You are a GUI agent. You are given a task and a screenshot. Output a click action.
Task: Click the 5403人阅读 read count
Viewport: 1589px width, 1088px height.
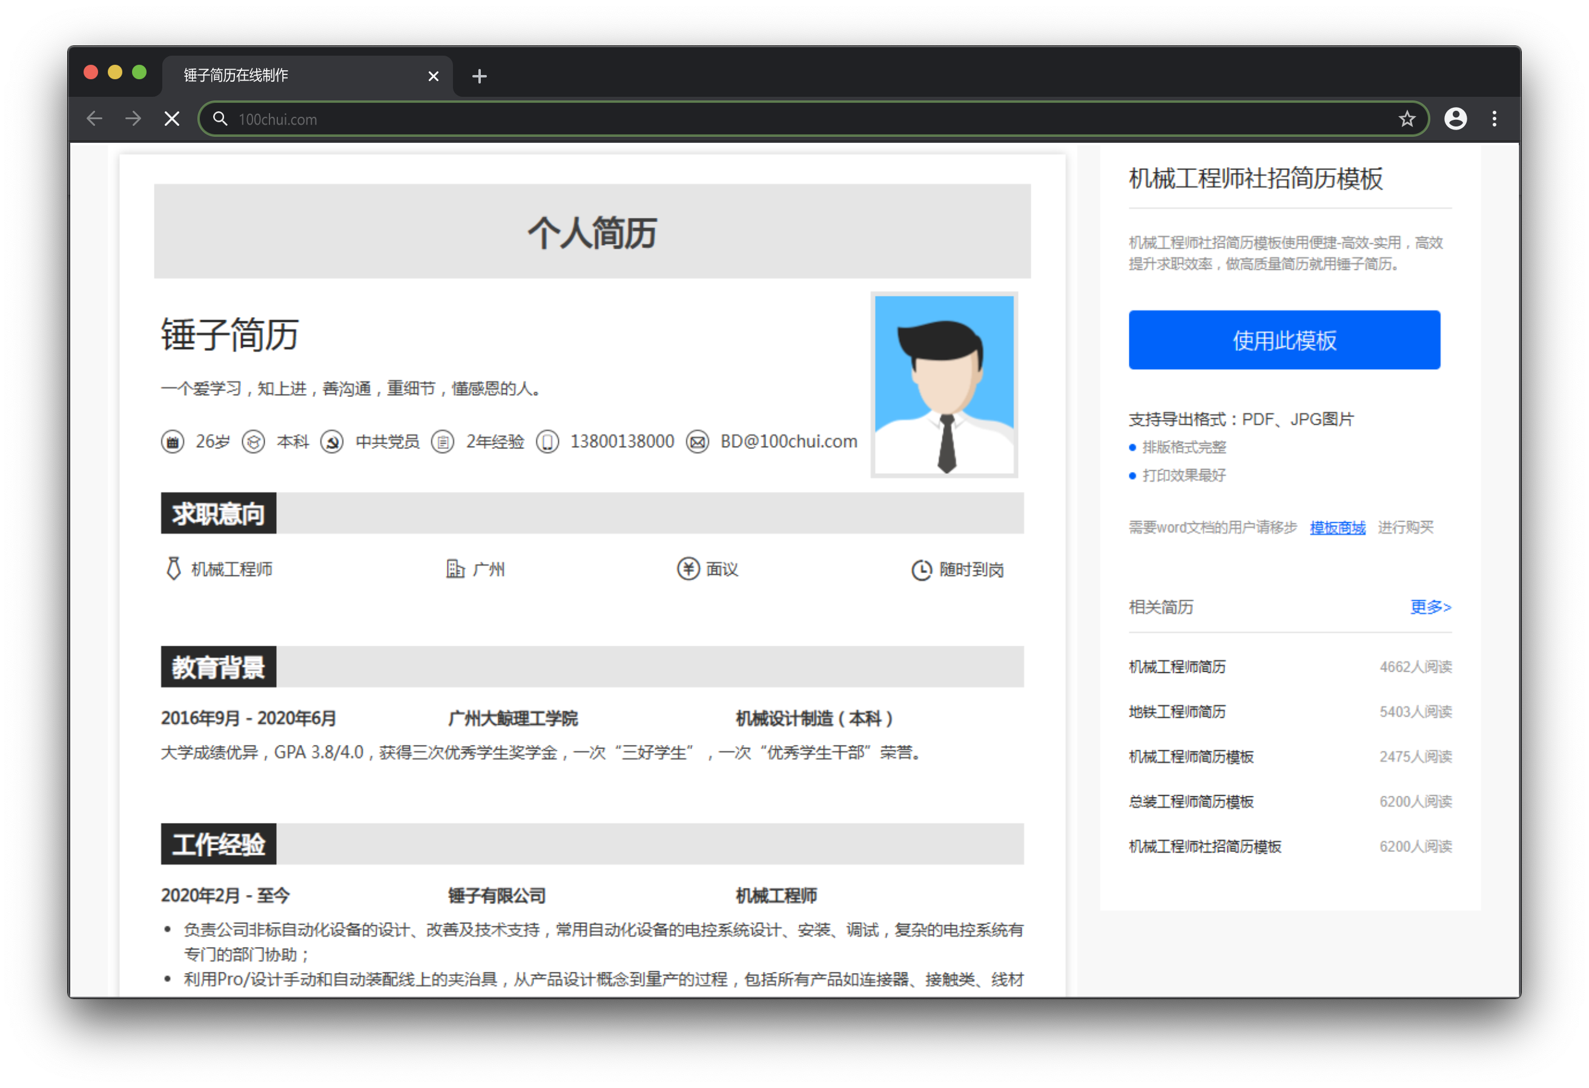pyautogui.click(x=1415, y=712)
